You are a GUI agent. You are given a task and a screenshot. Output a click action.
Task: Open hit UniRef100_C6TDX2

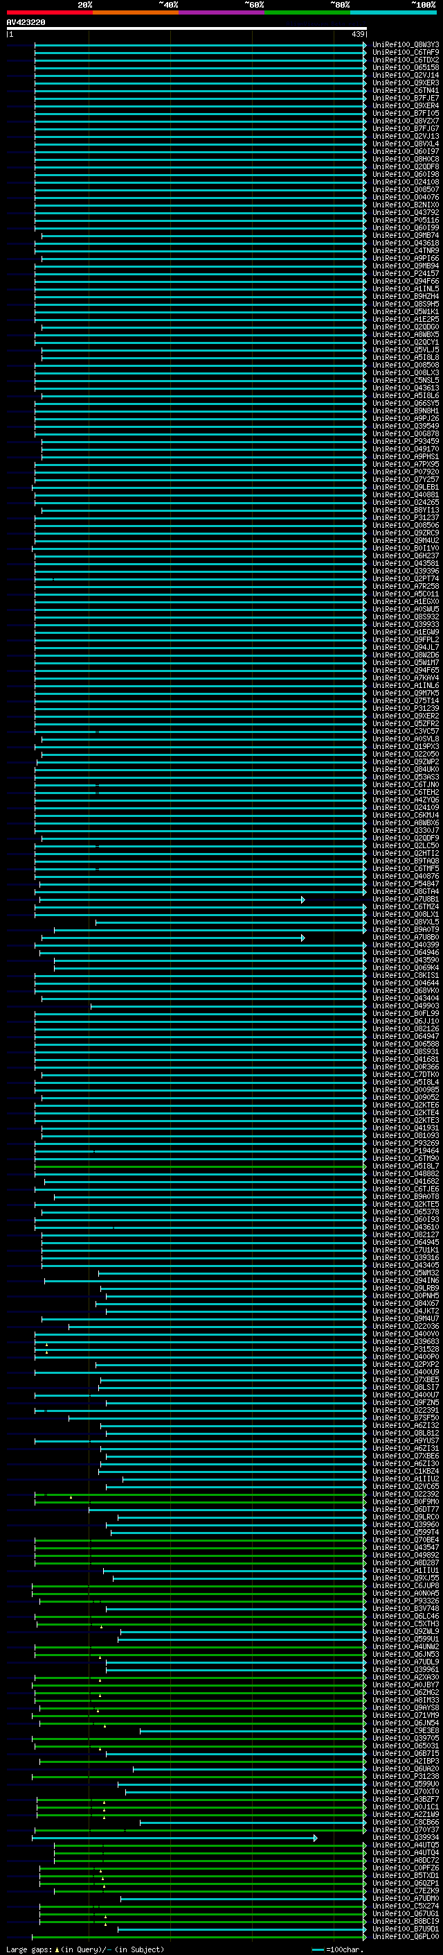406,60
